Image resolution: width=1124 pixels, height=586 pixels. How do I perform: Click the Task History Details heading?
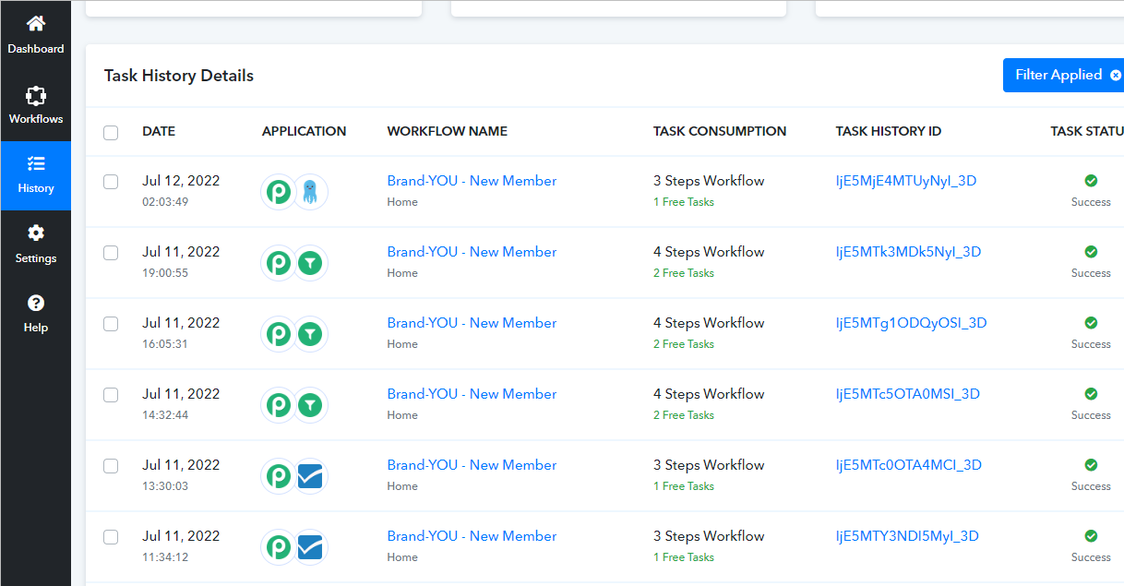(x=179, y=76)
